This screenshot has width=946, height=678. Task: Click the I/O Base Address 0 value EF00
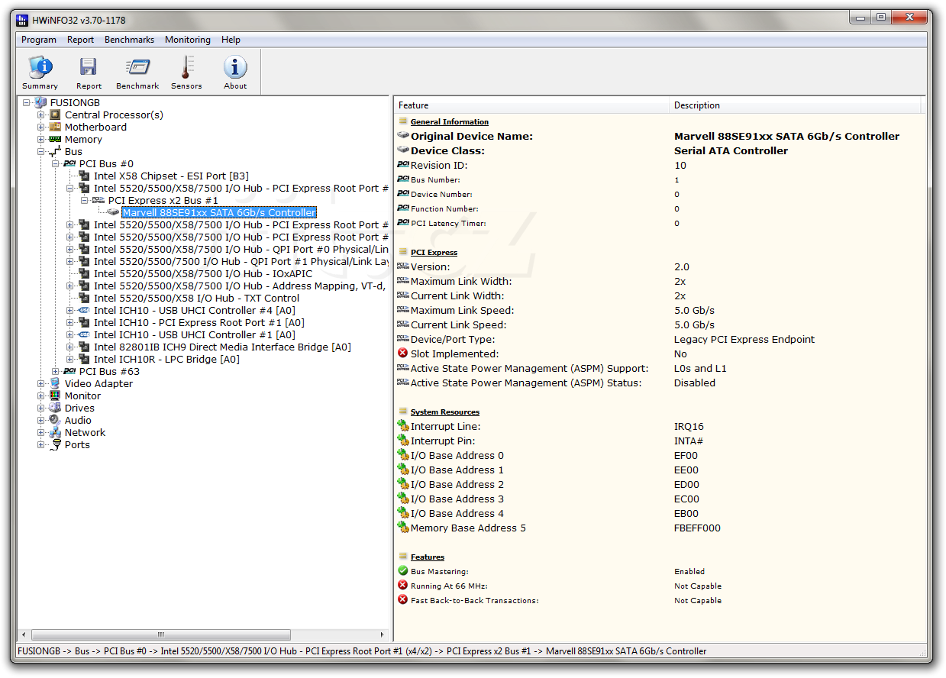click(686, 456)
